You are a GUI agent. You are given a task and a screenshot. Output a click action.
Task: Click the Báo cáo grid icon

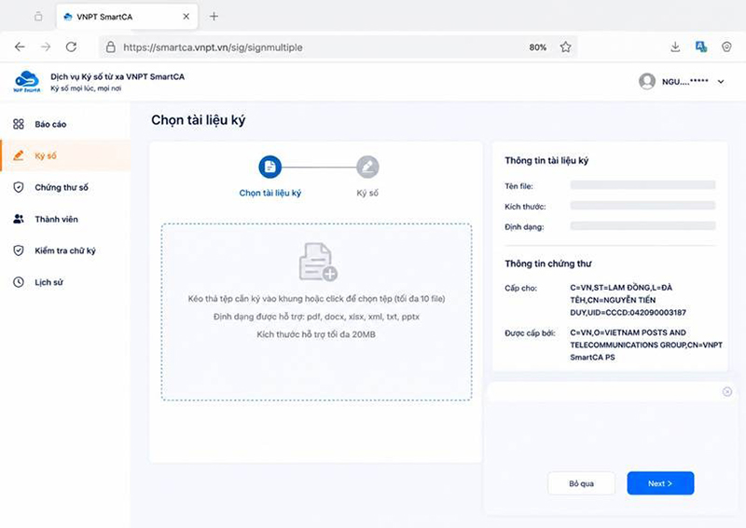pos(19,124)
